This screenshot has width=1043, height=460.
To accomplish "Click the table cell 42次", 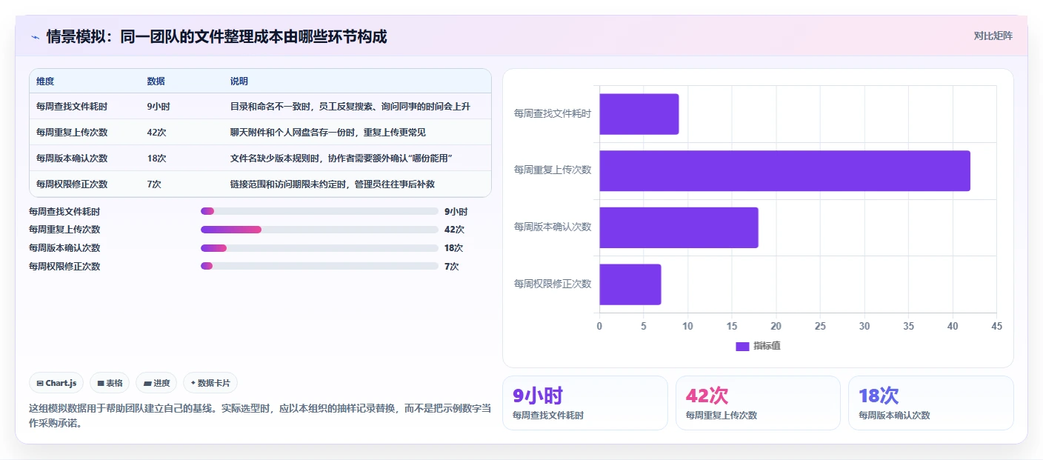I will click(156, 133).
